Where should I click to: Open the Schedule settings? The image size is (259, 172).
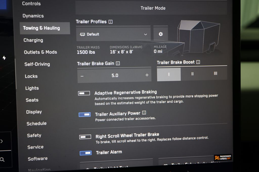pyautogui.click(x=36, y=123)
